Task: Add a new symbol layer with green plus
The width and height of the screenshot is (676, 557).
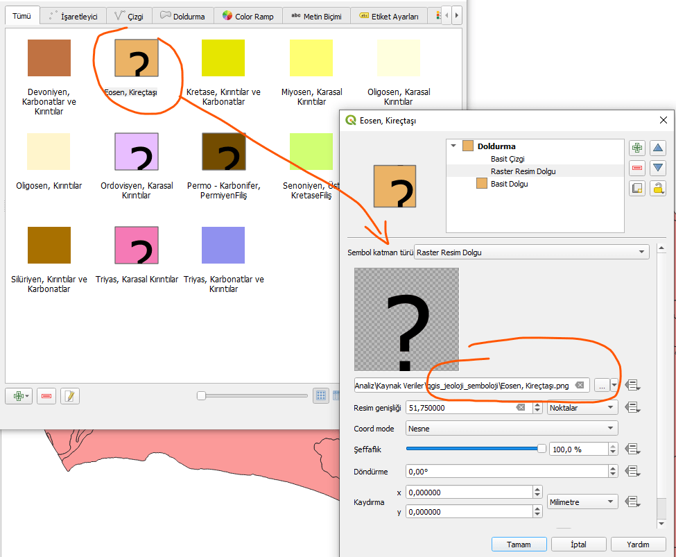Action: 636,148
